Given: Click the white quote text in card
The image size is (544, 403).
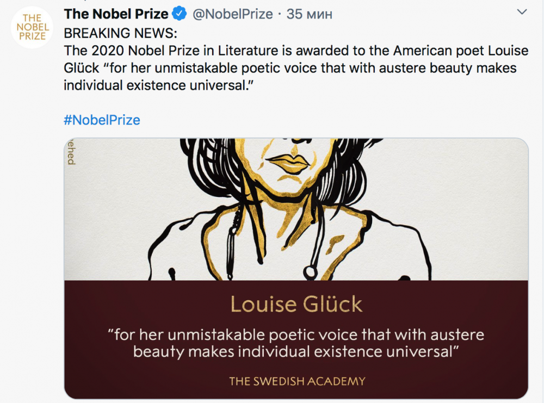Looking at the screenshot, I should click(296, 343).
